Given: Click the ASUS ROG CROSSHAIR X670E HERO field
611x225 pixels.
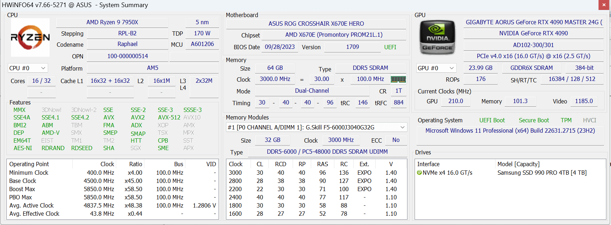Looking at the screenshot, I should click(x=316, y=24).
